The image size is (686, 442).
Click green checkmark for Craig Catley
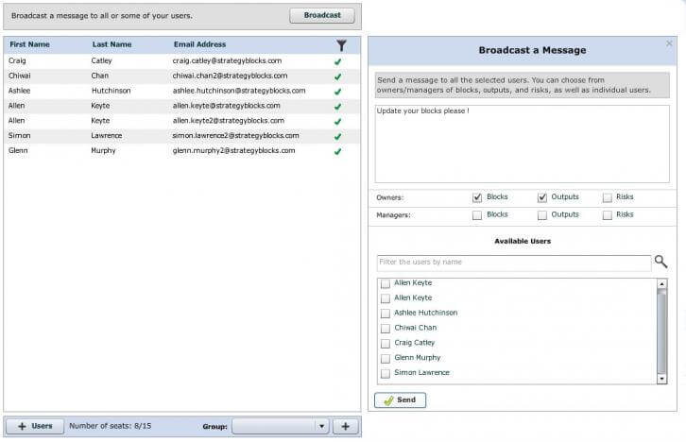337,61
